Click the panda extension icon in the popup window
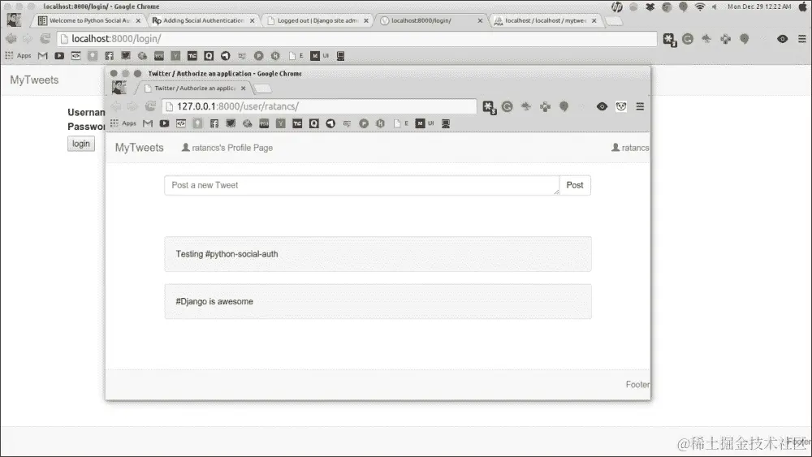812x457 pixels. [621, 106]
